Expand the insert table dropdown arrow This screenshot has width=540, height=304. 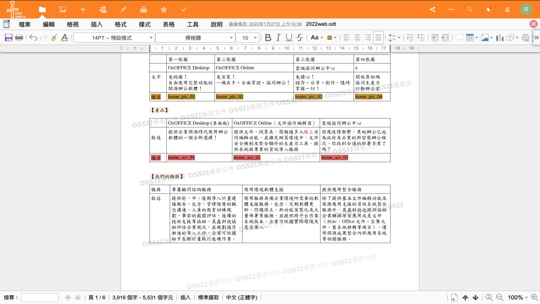click(x=477, y=38)
